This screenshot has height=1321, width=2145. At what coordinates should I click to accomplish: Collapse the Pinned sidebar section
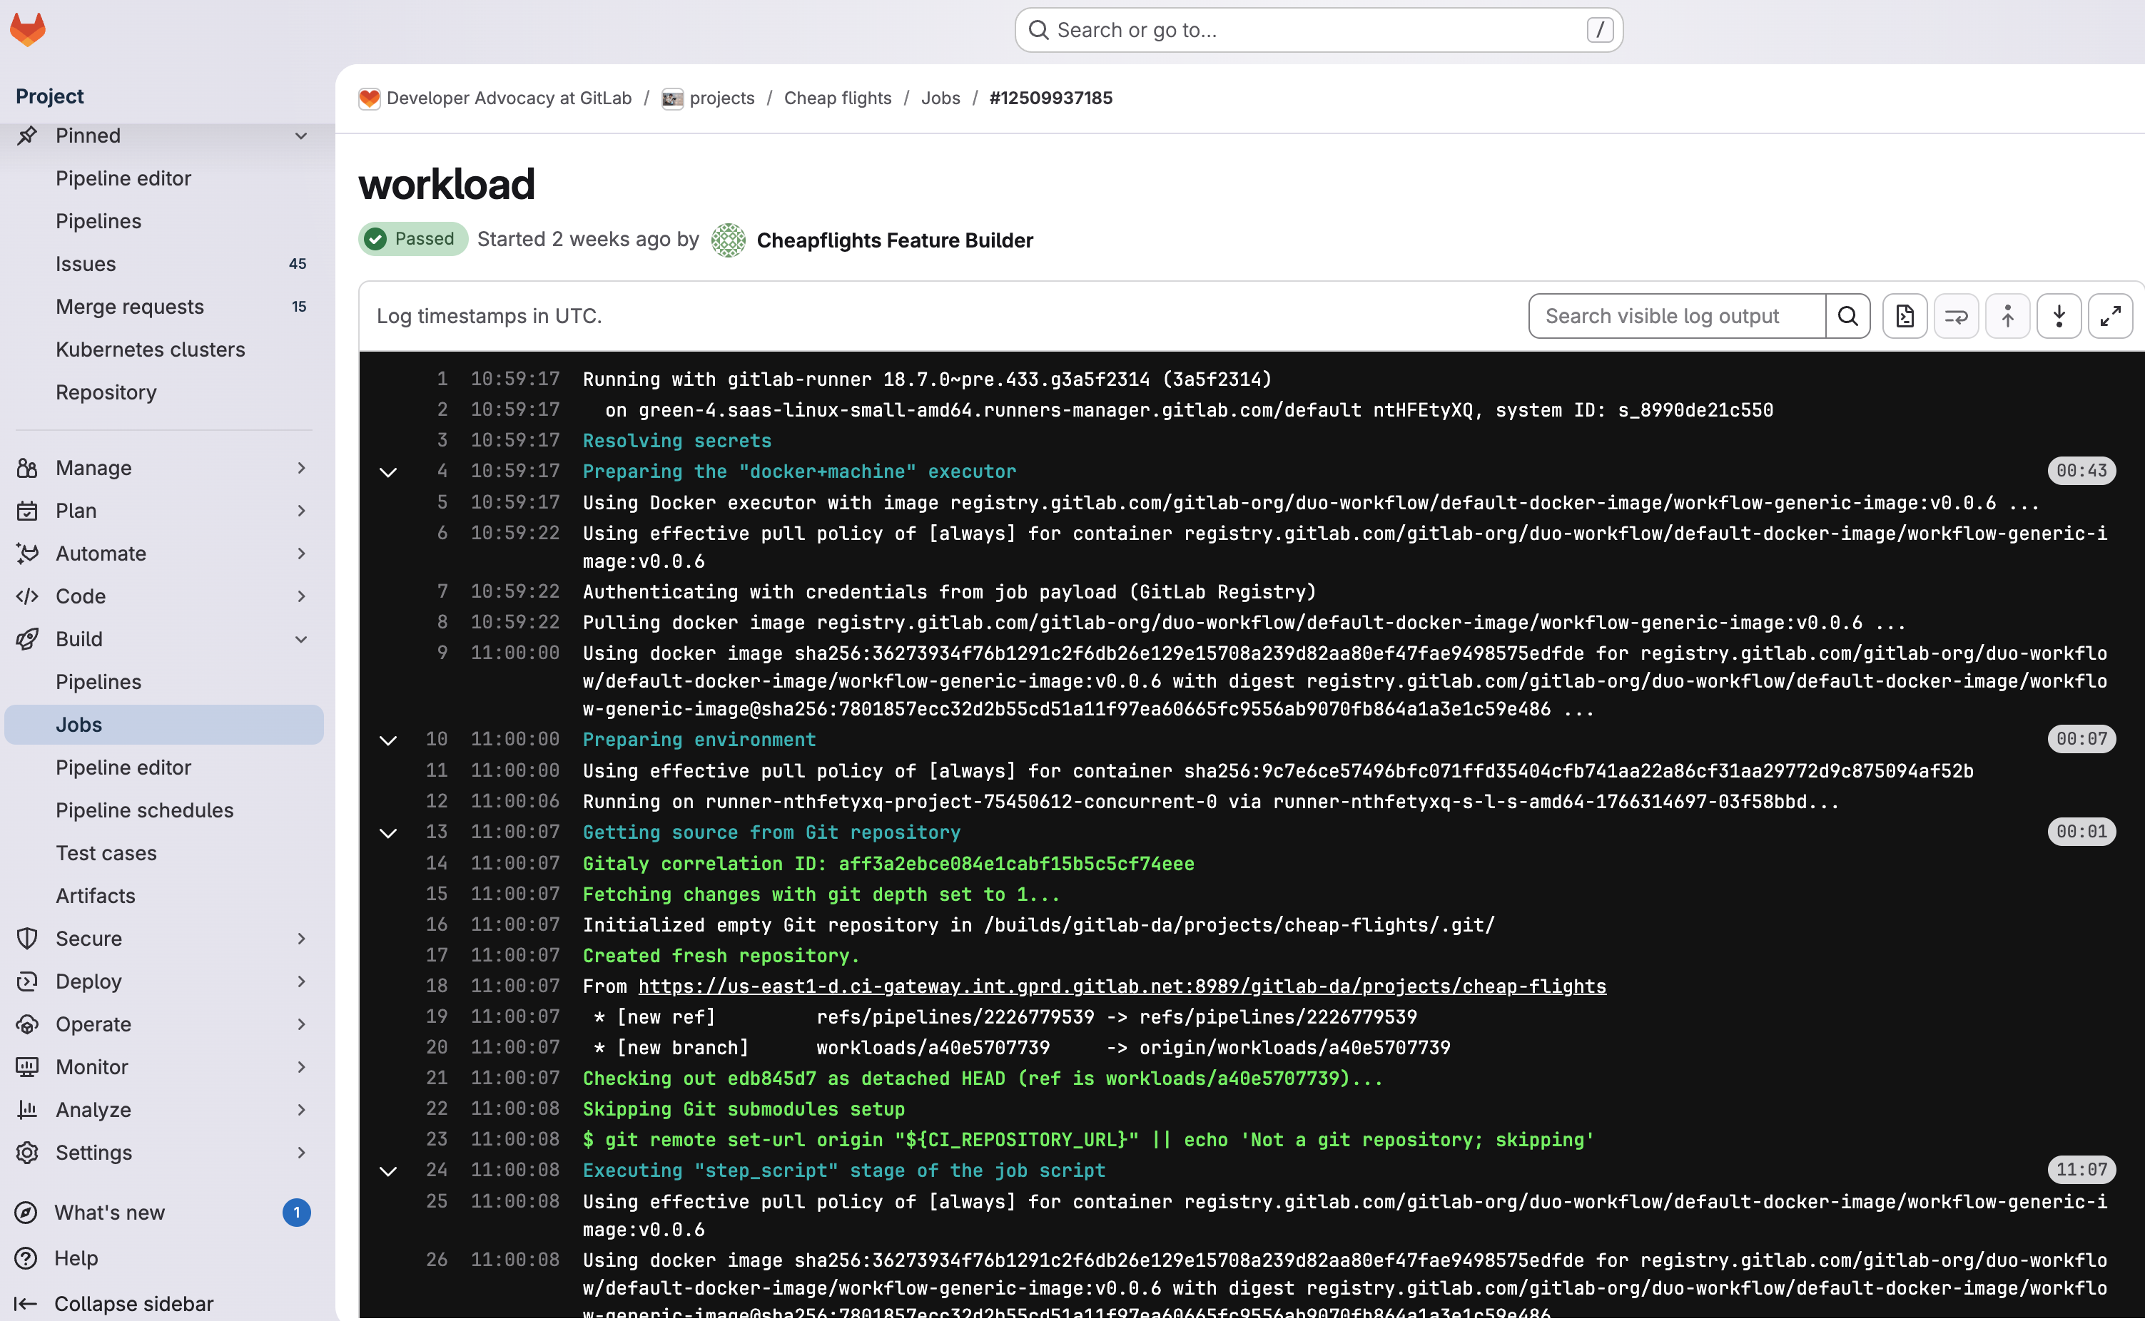[x=300, y=136]
